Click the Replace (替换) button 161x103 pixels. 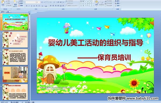(118, 3)
